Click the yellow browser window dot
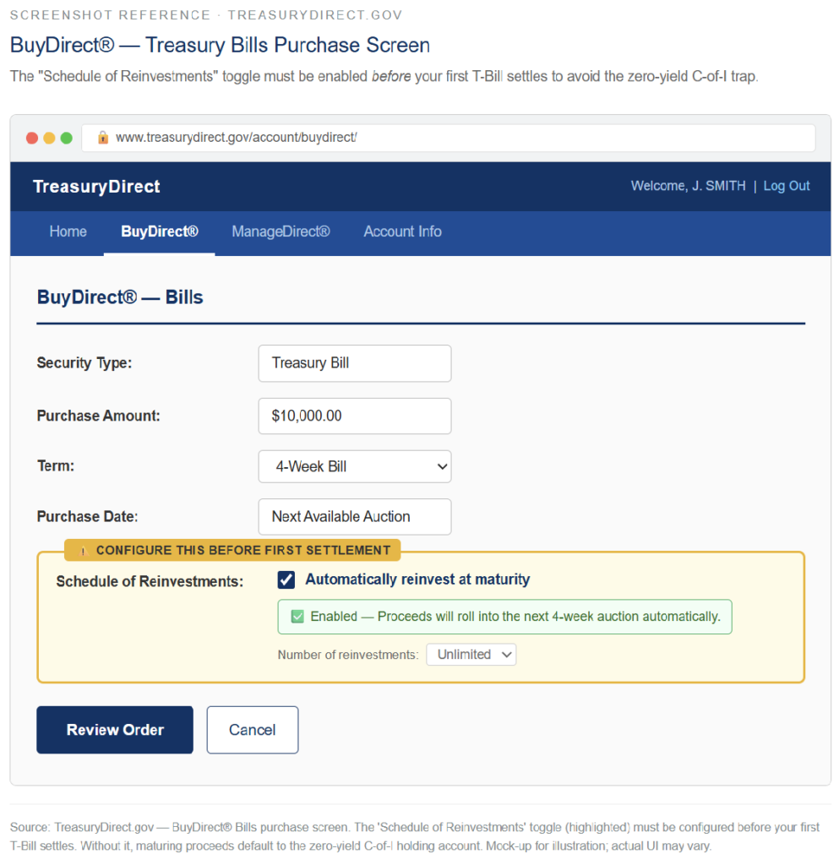The height and width of the screenshot is (865, 839). coord(50,138)
